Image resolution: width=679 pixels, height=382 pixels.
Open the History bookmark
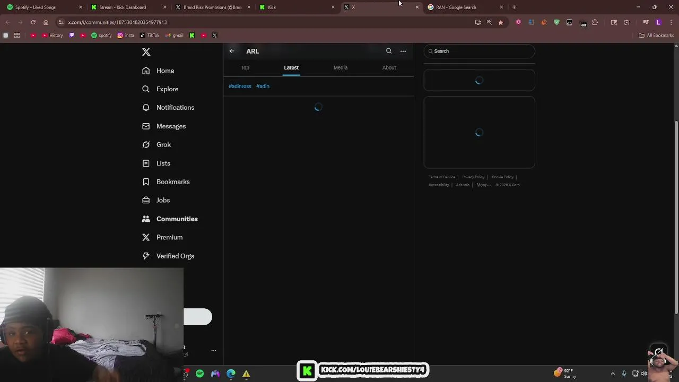pyautogui.click(x=52, y=36)
